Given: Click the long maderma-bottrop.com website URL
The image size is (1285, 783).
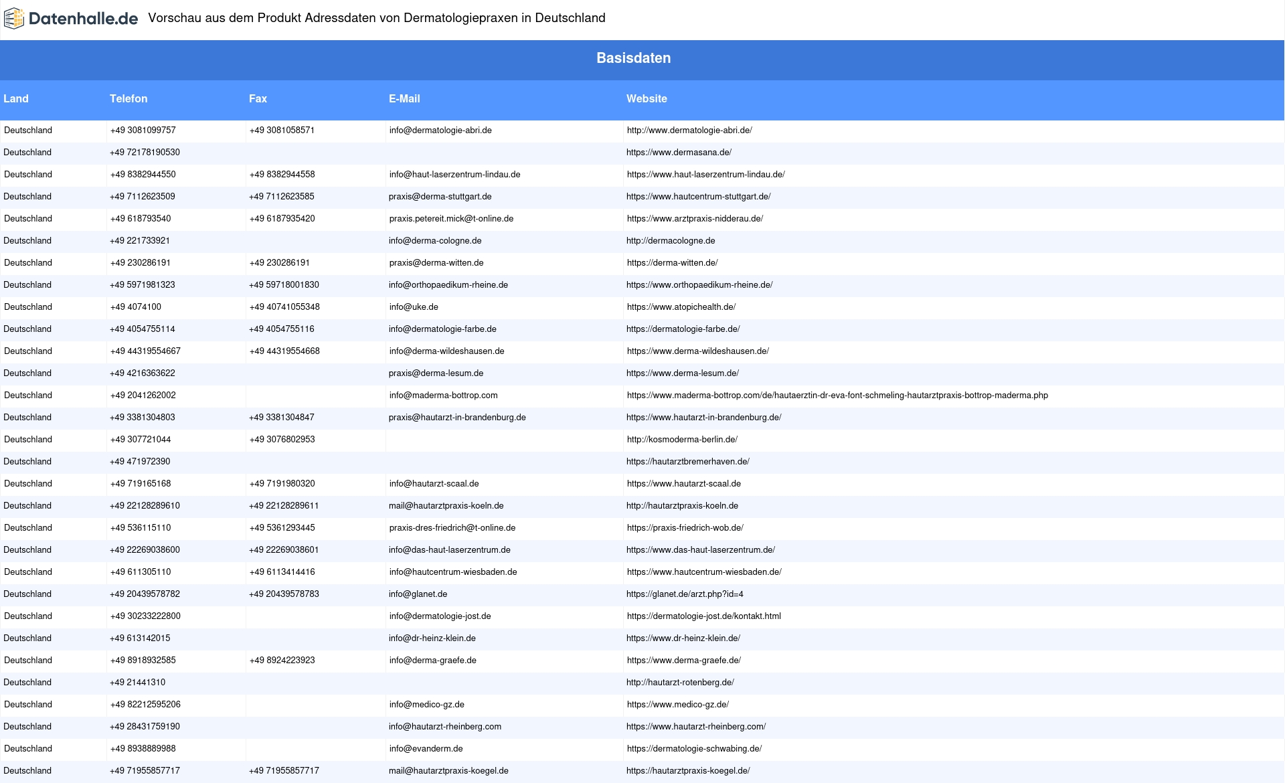Looking at the screenshot, I should tap(837, 396).
